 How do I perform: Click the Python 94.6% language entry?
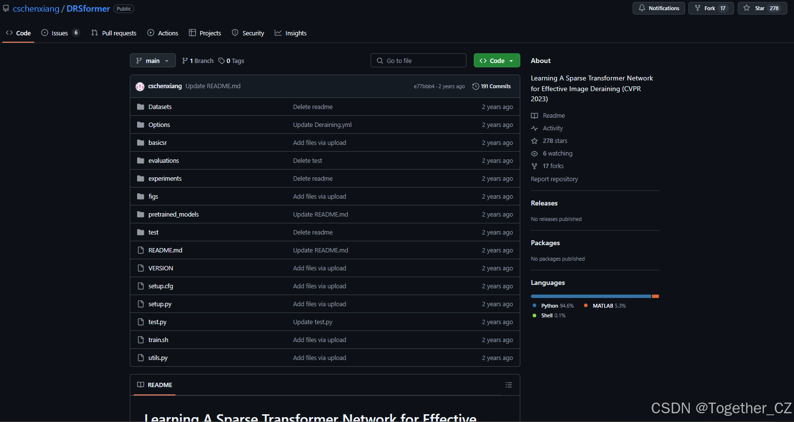click(x=553, y=306)
